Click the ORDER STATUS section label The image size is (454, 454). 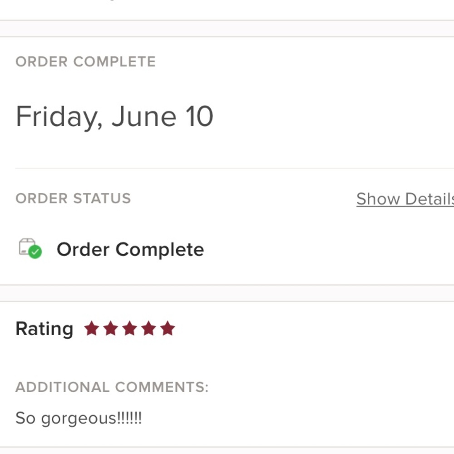73,198
